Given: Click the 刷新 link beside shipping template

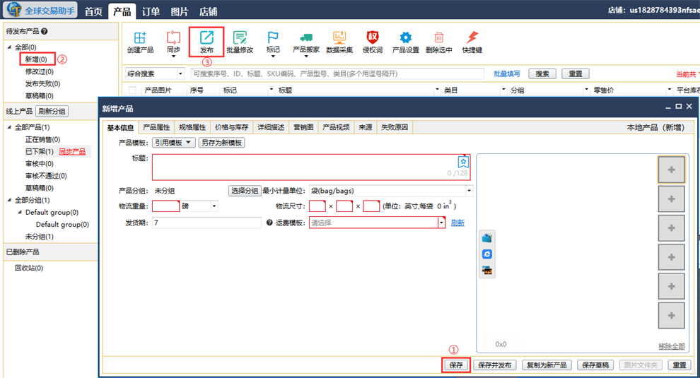Looking at the screenshot, I should pos(457,223).
